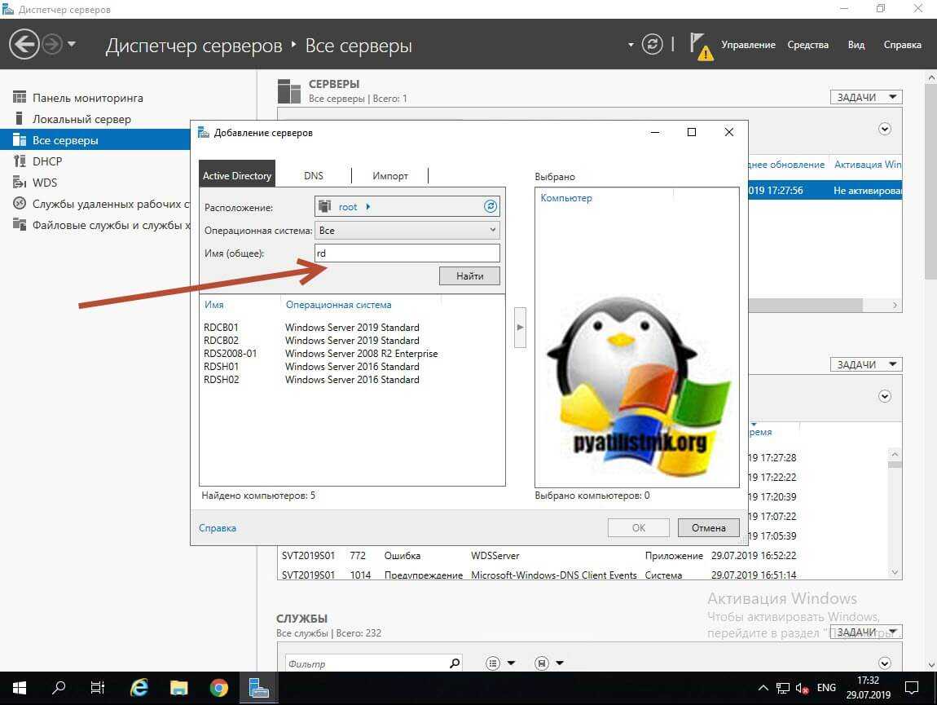937x705 pixels.
Task: Click the search magnifier in filter box
Action: click(x=455, y=663)
